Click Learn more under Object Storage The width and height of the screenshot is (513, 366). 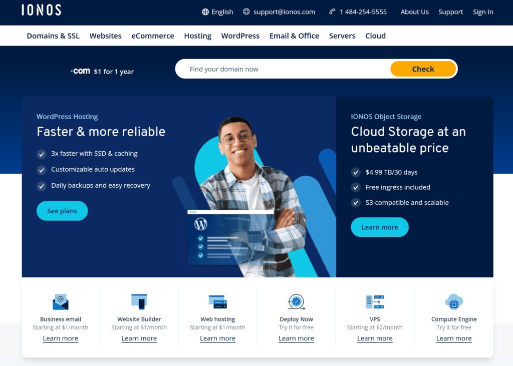pos(379,227)
